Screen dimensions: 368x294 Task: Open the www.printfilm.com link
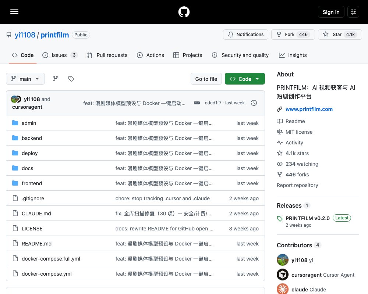(309, 109)
